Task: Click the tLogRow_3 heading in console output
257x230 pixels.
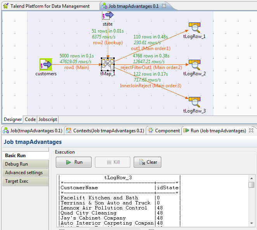Action: click(x=118, y=178)
